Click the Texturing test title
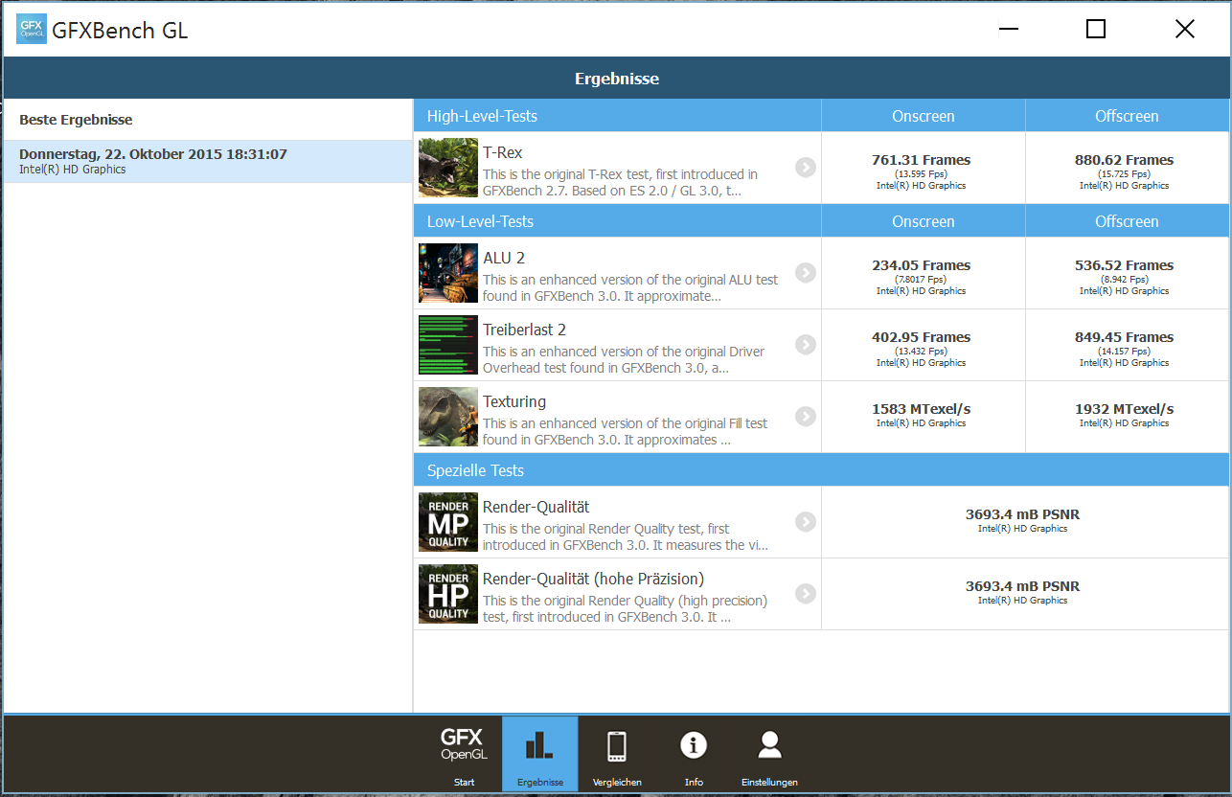The height and width of the screenshot is (797, 1232). tap(514, 401)
